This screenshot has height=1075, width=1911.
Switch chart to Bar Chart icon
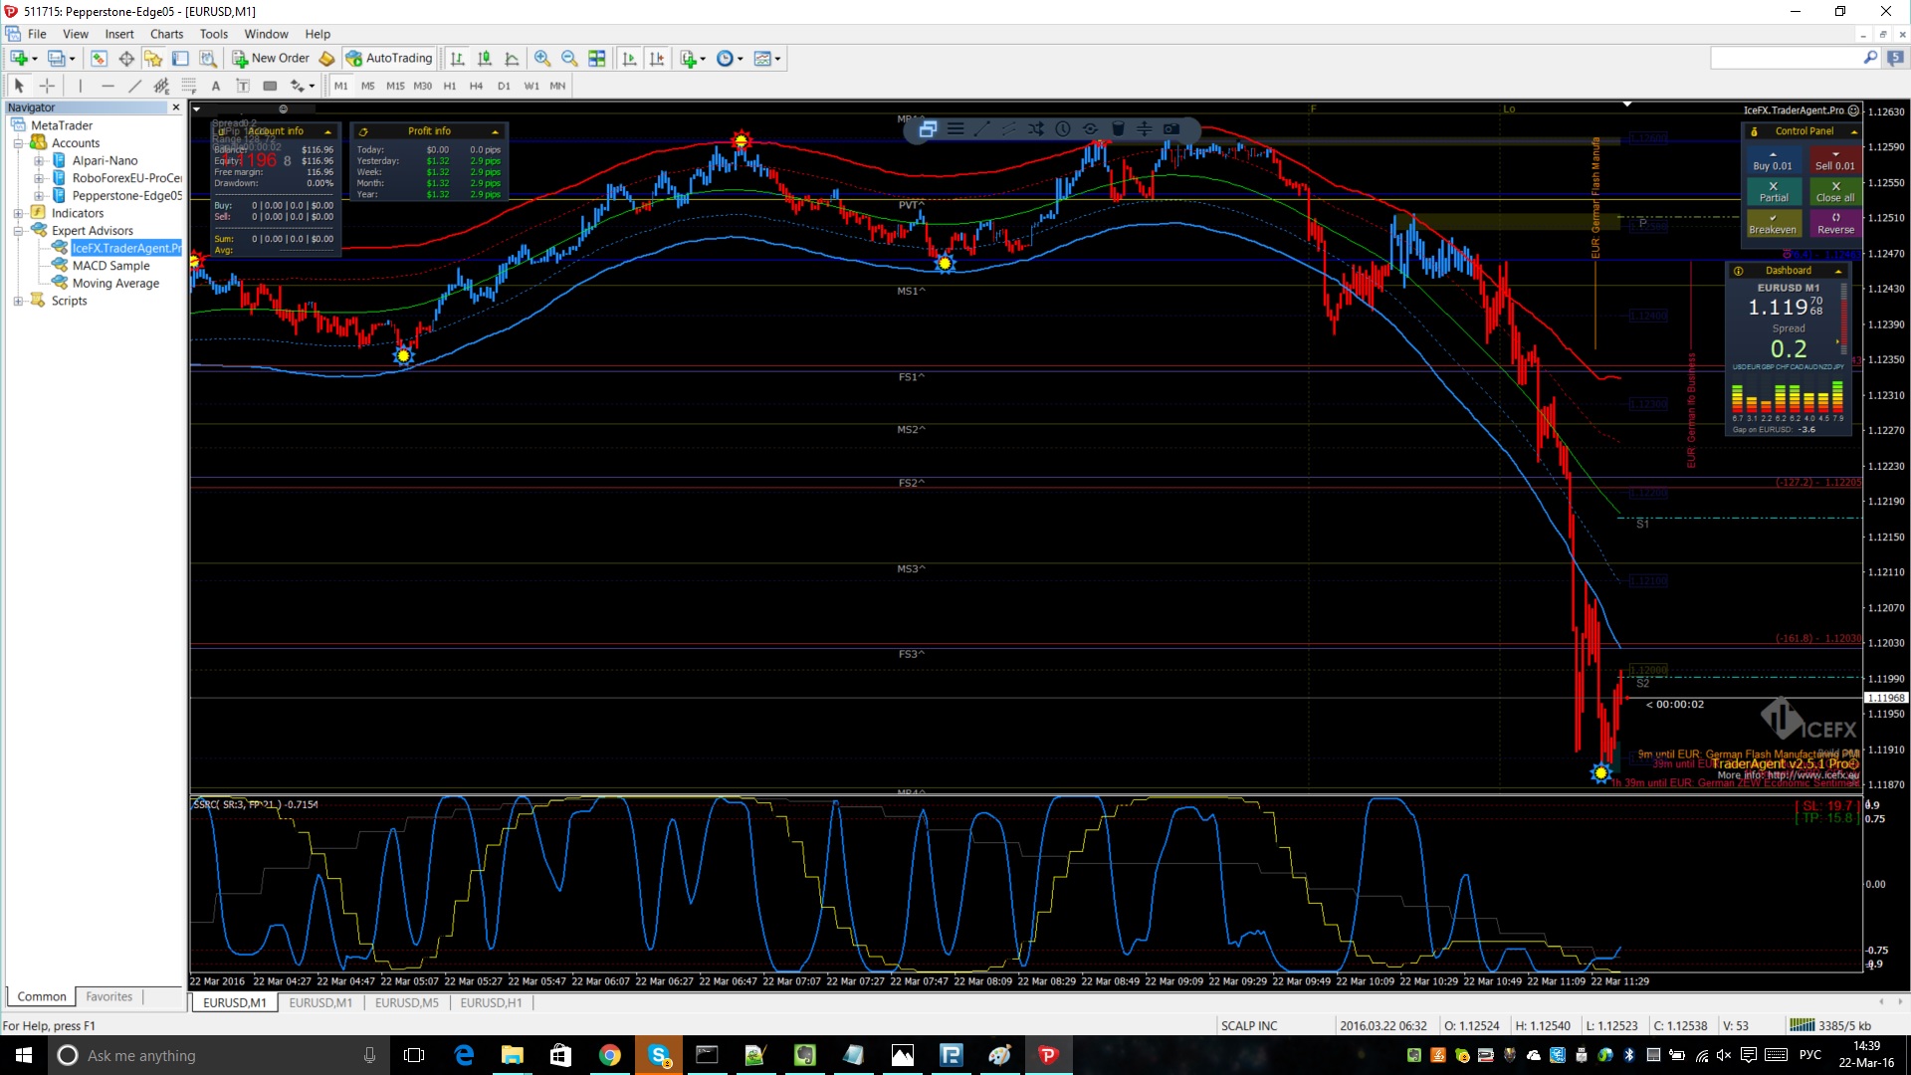(x=457, y=59)
